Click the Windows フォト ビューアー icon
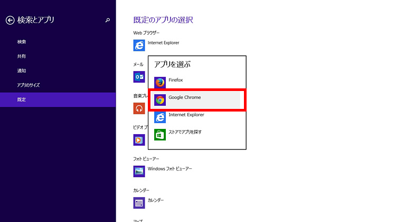 (139, 171)
